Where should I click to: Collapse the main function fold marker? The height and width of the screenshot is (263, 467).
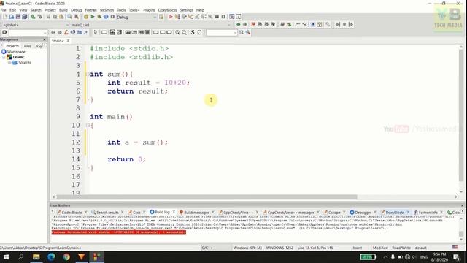pos(88,126)
